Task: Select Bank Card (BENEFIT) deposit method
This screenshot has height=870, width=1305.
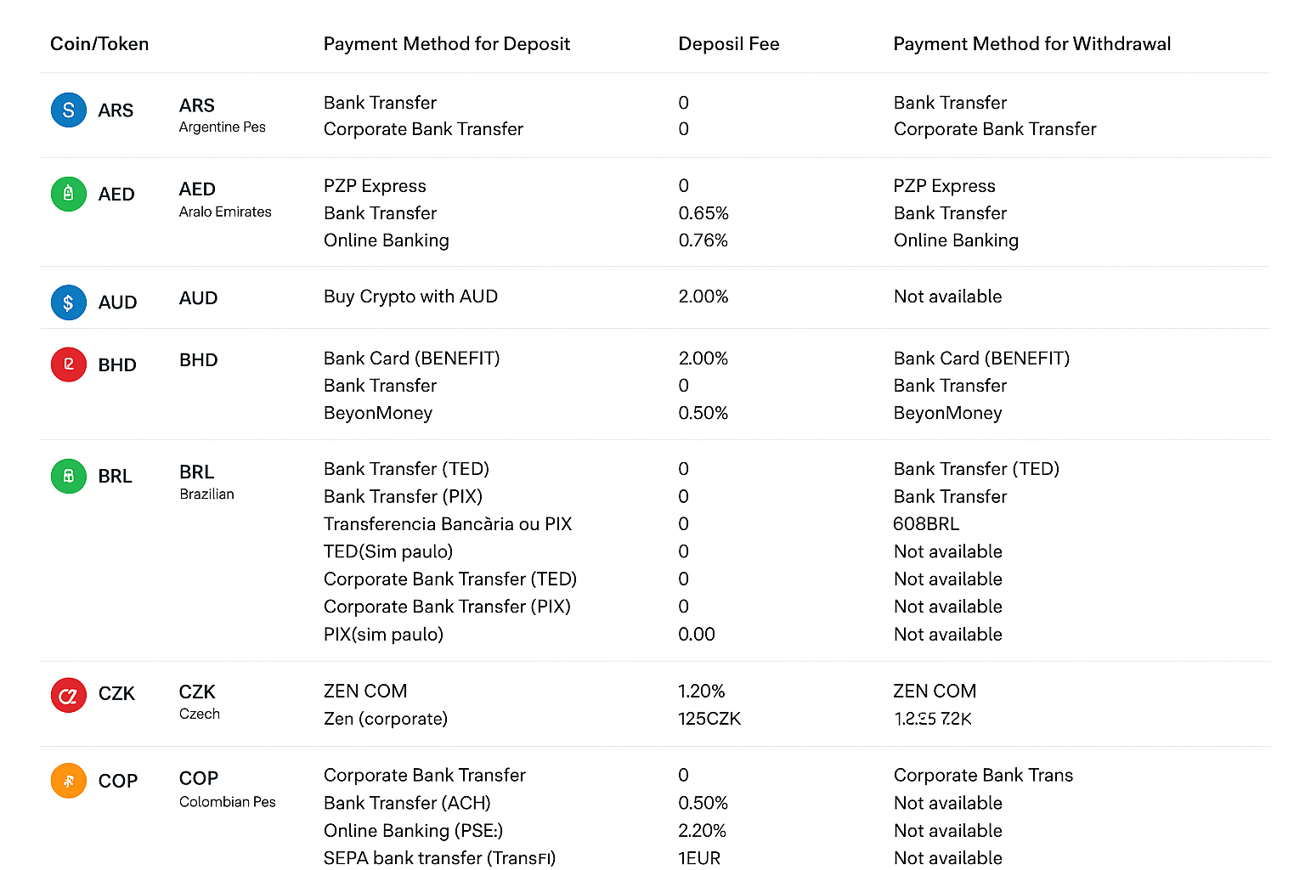Action: pos(411,359)
